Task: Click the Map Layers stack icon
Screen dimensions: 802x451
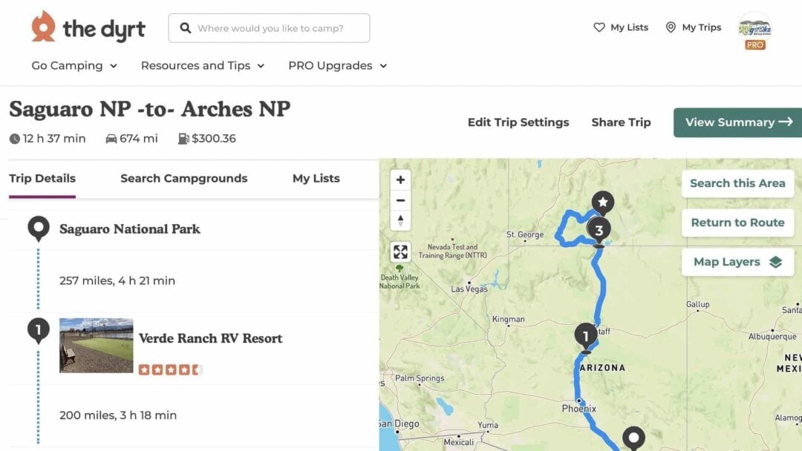Action: coord(777,262)
